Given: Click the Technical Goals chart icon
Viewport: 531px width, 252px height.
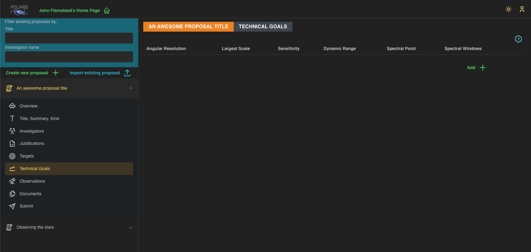Looking at the screenshot, I should 12,169.
